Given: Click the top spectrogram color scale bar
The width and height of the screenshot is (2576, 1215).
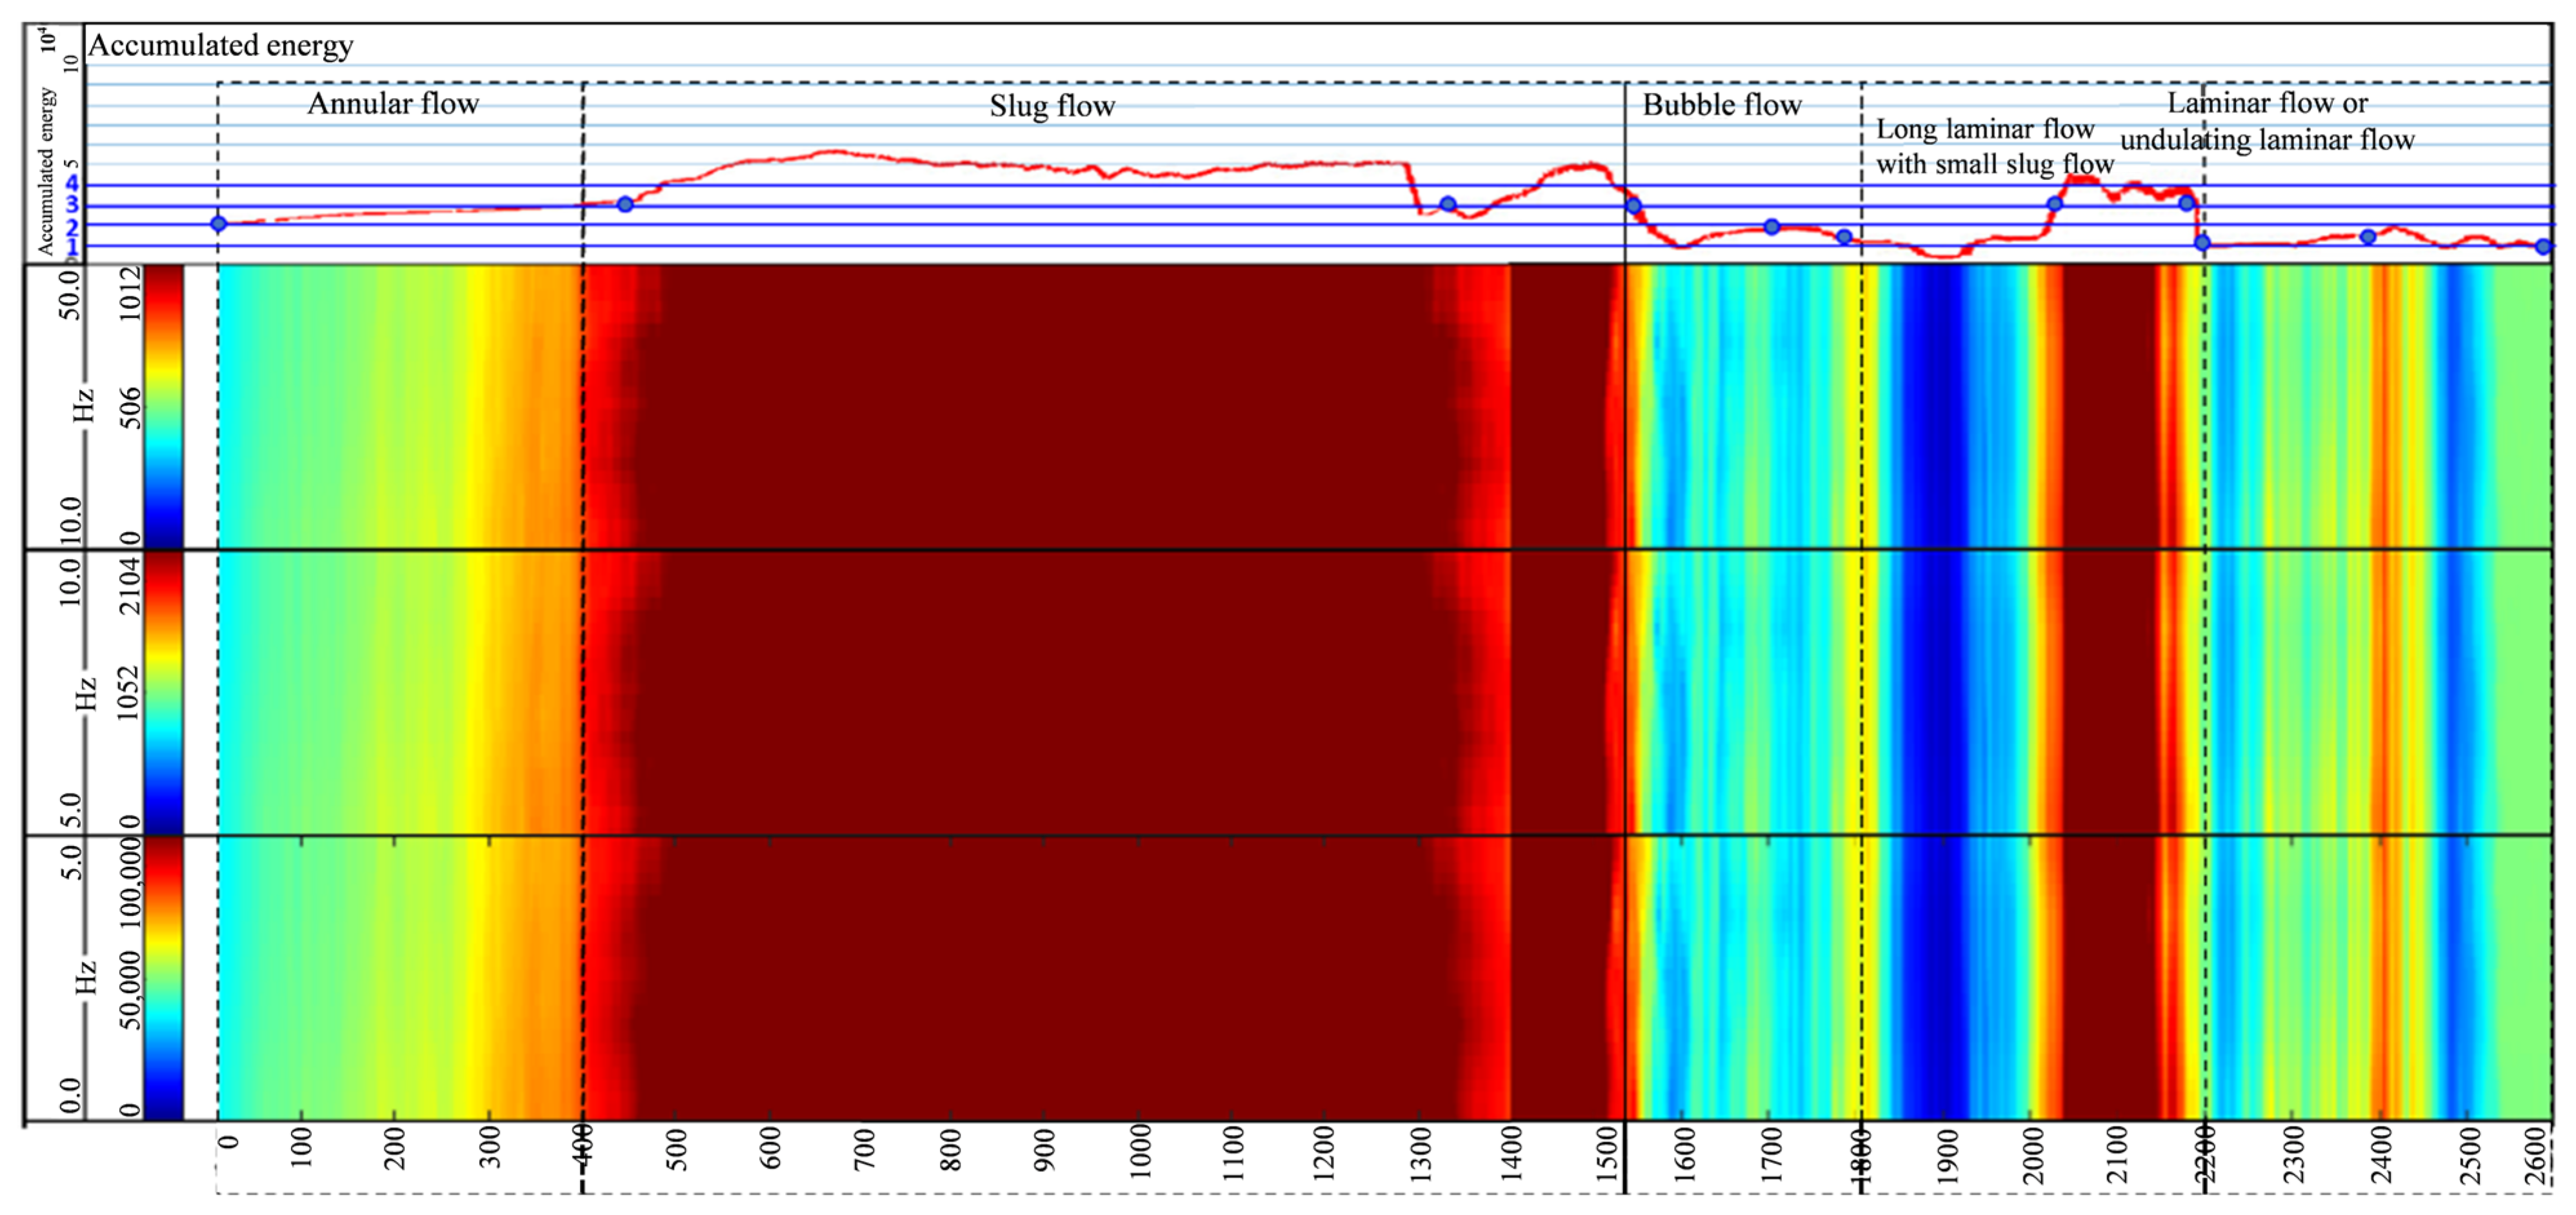Looking at the screenshot, I should (x=164, y=406).
